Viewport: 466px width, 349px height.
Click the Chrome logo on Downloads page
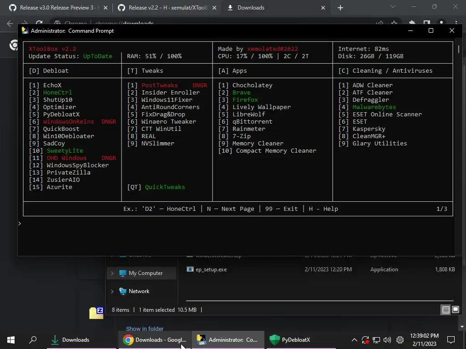click(x=13, y=45)
